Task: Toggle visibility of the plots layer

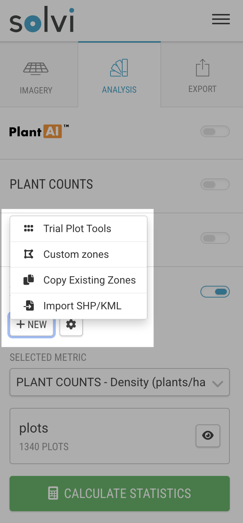Action: [x=208, y=436]
